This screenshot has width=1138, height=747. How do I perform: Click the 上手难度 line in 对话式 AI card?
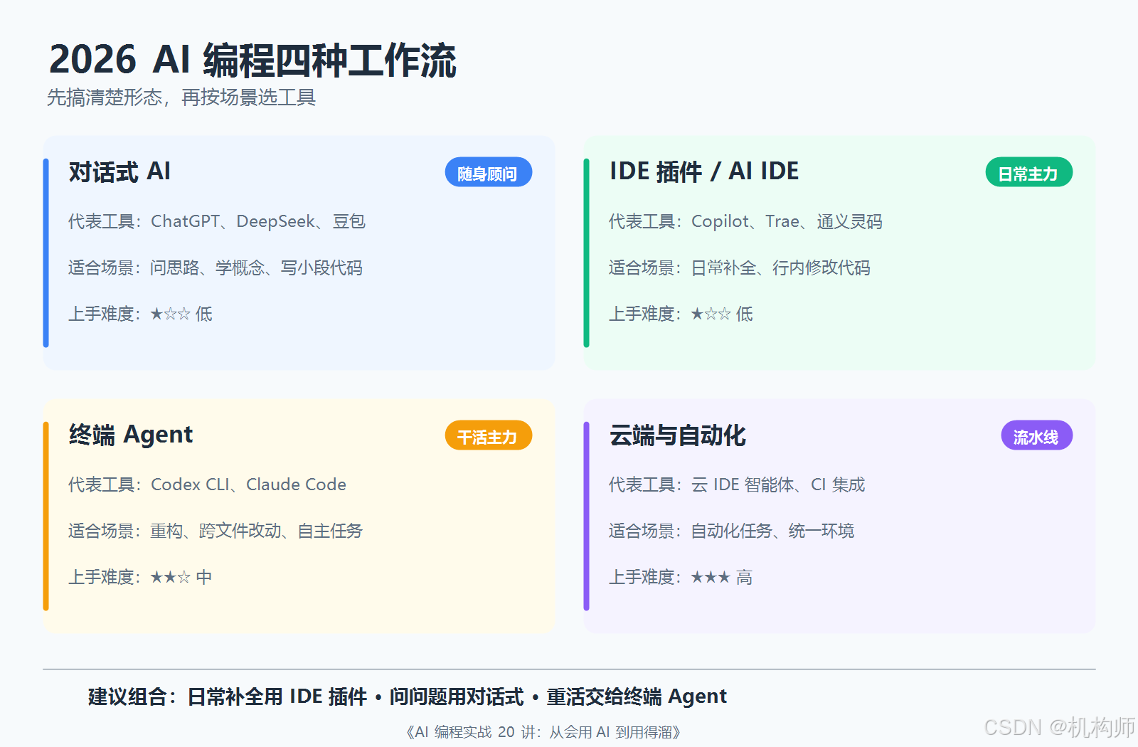coord(140,314)
